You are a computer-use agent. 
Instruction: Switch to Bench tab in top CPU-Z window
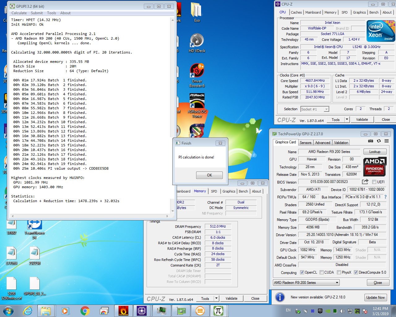tap(374, 12)
